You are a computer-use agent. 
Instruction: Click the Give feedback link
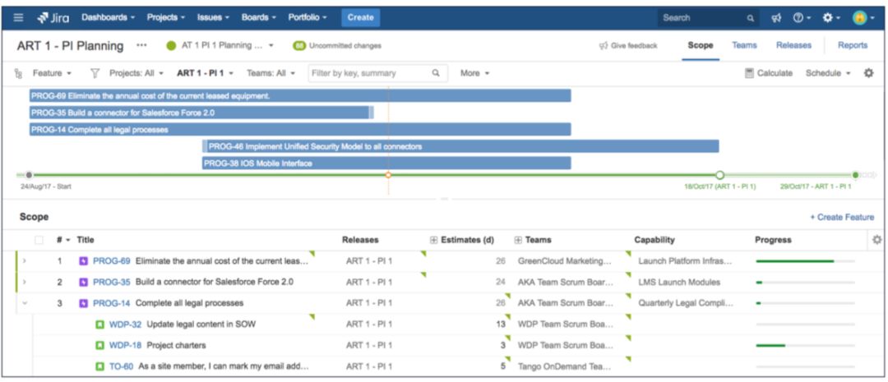pyautogui.click(x=628, y=46)
